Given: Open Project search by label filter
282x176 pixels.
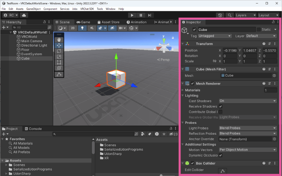Looking at the screenshot, I should coord(149,134).
